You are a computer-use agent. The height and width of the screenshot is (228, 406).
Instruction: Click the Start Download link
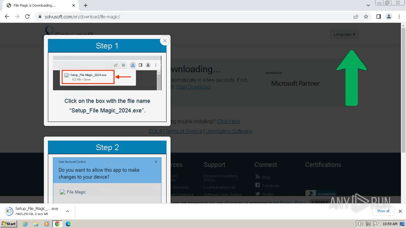pyautogui.click(x=193, y=87)
